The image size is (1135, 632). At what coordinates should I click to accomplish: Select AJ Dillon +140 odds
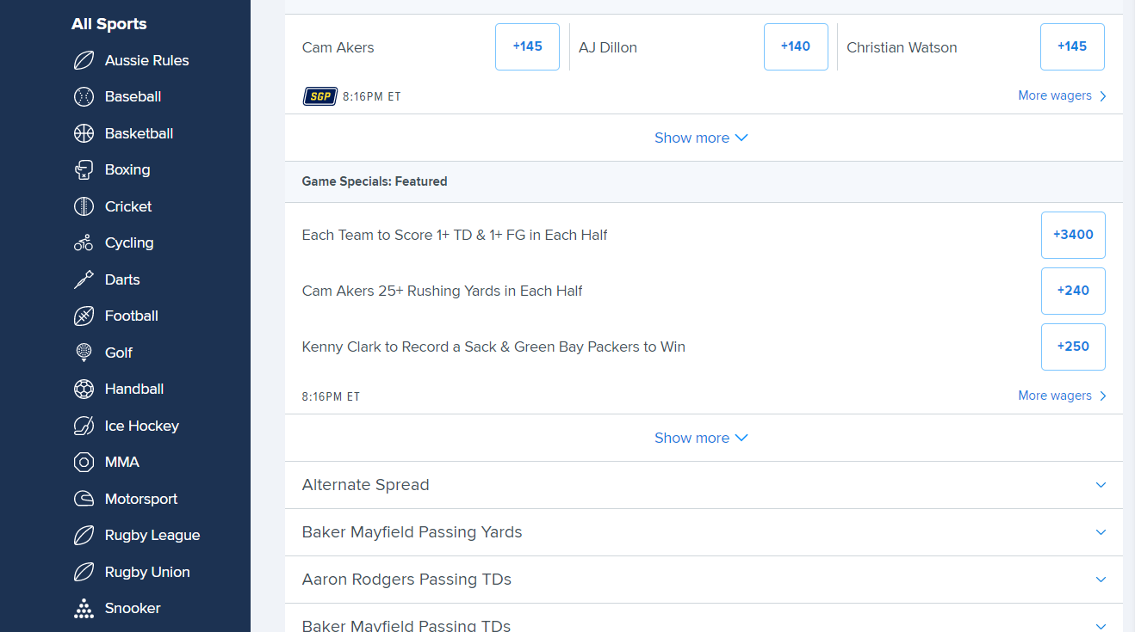point(796,46)
